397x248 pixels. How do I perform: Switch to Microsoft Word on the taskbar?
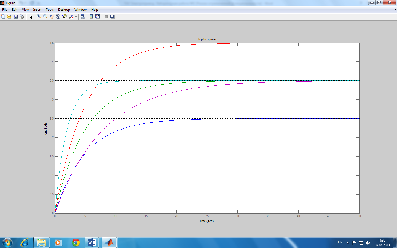(x=92, y=242)
